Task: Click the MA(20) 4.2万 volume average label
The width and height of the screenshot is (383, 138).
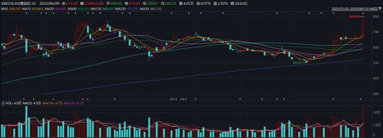Action: 74,103
